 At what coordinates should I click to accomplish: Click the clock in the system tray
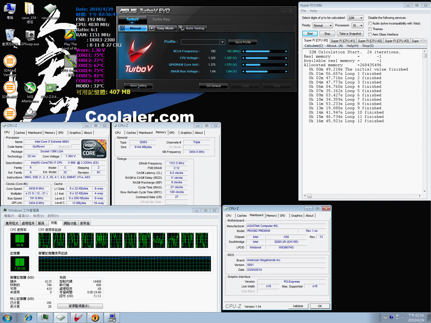click(x=416, y=318)
